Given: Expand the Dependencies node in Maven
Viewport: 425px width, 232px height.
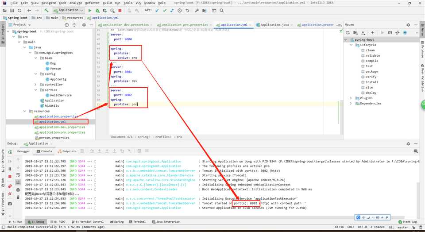Looking at the screenshot, I should coord(351,103).
